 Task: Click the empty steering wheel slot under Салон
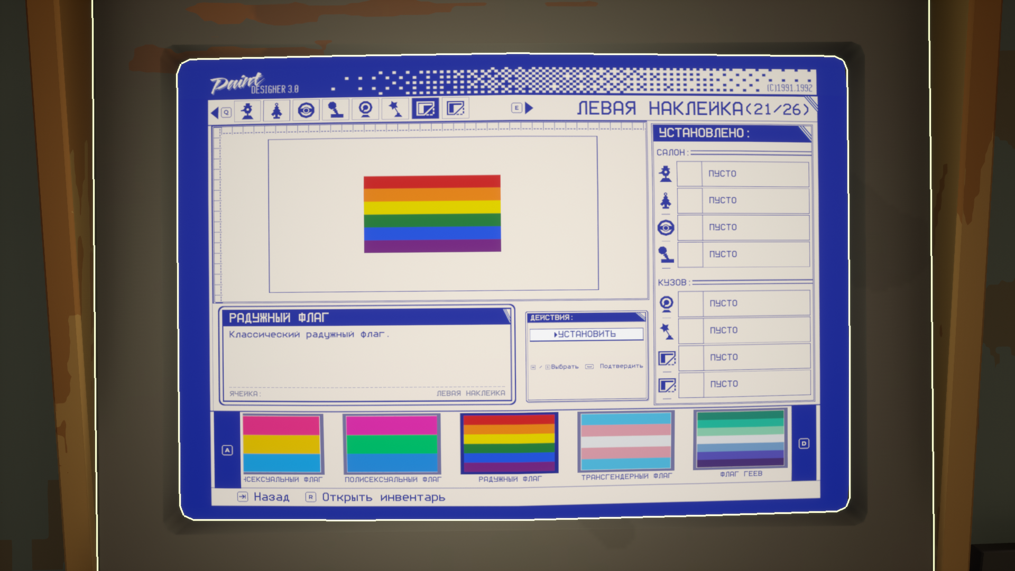coord(743,227)
